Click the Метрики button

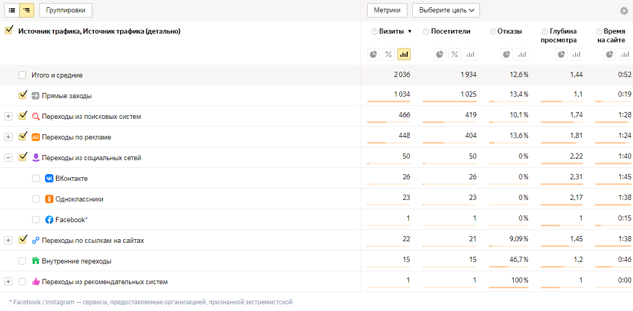point(387,10)
